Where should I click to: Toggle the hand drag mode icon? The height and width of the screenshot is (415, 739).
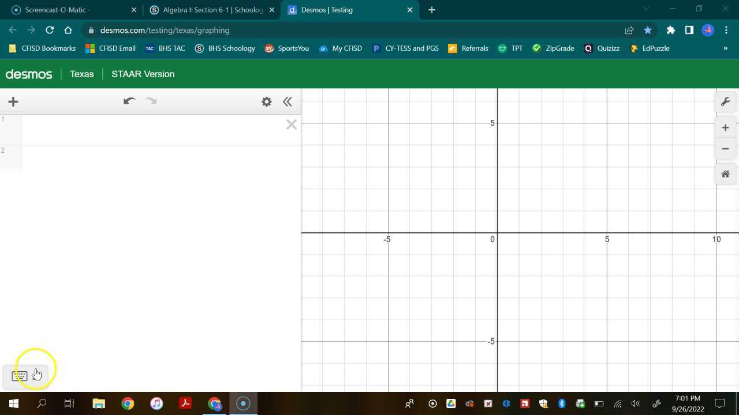(36, 375)
